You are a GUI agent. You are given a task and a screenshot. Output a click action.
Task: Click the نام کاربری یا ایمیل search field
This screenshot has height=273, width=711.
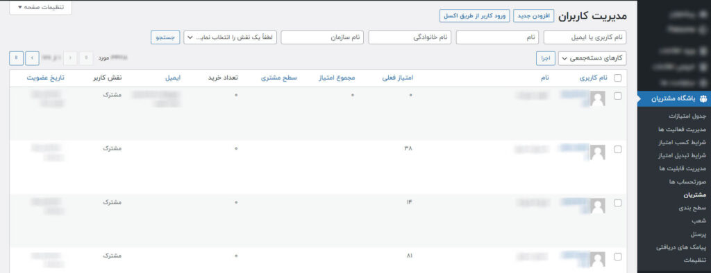[585, 37]
